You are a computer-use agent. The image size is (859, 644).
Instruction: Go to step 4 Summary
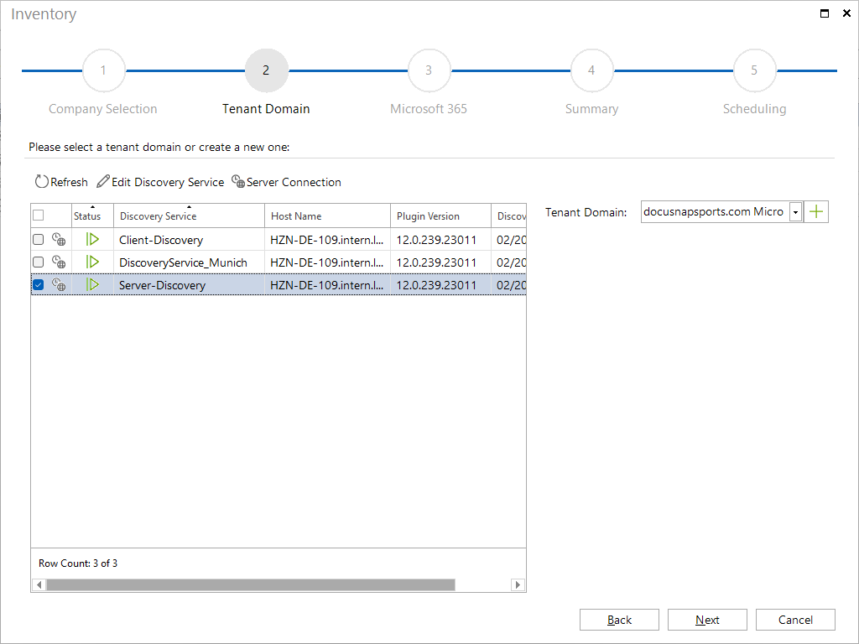coord(591,70)
